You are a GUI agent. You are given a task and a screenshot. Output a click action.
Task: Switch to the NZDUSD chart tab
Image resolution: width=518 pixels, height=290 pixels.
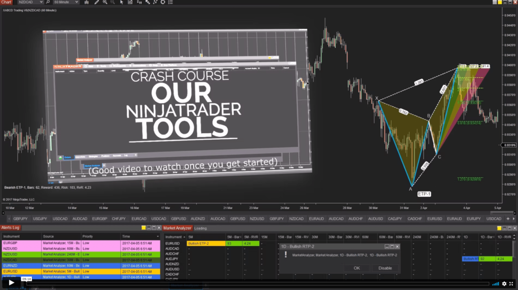coord(257,219)
